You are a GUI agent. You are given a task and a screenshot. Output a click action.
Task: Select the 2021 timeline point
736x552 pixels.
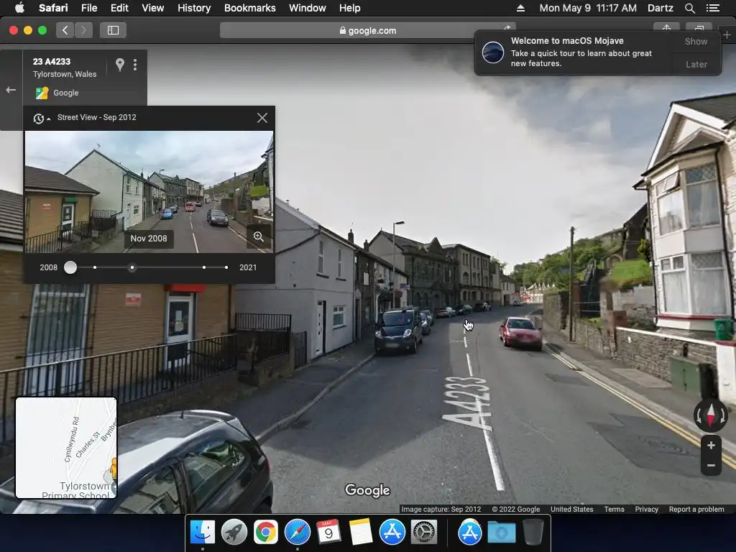(x=226, y=267)
